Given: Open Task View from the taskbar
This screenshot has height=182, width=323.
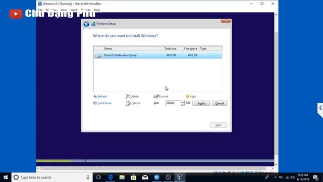Looking at the screenshot, I should [98, 177].
